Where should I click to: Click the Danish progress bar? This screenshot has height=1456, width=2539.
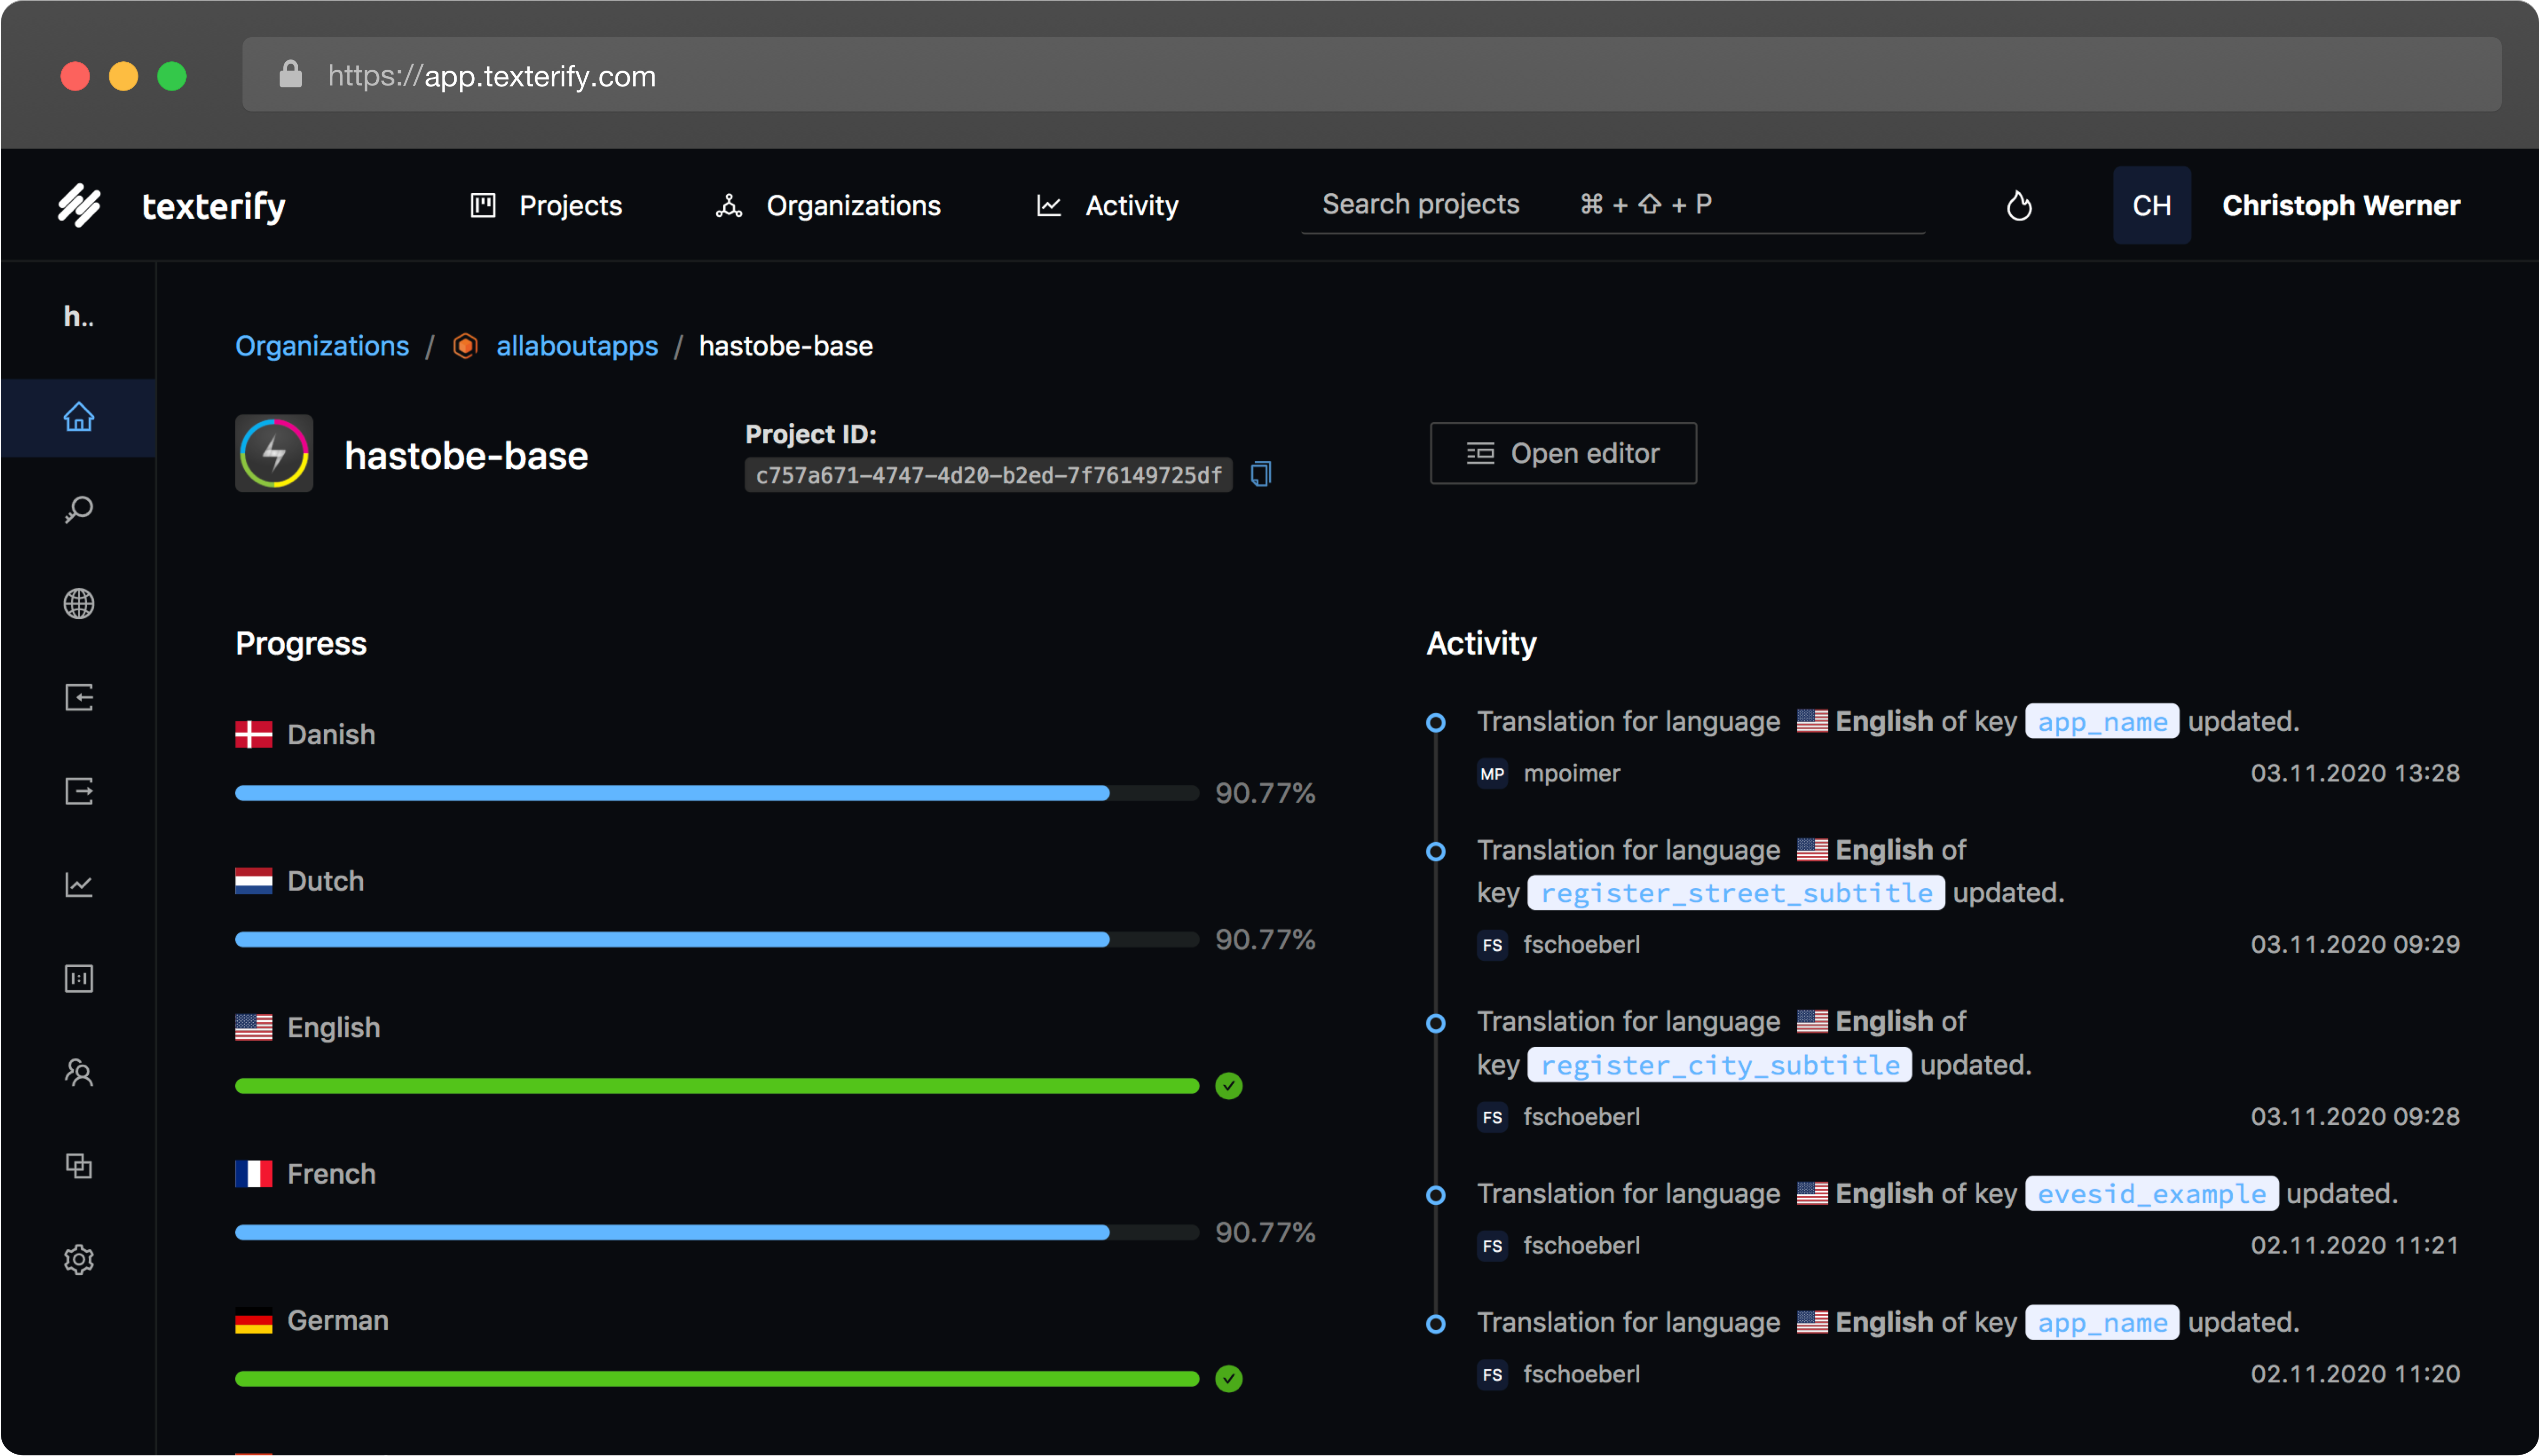point(716,793)
